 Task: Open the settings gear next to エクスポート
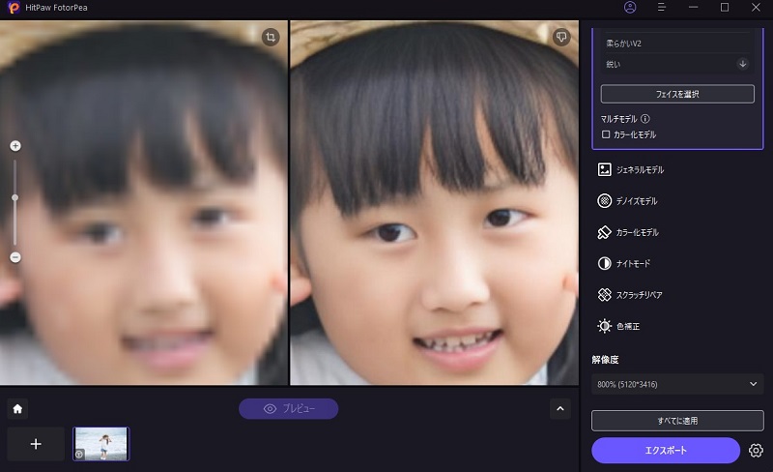tap(756, 451)
